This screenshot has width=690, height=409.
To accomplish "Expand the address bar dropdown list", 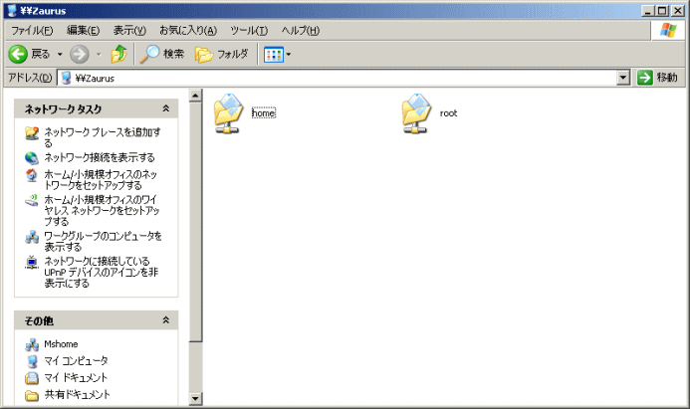I will point(623,78).
